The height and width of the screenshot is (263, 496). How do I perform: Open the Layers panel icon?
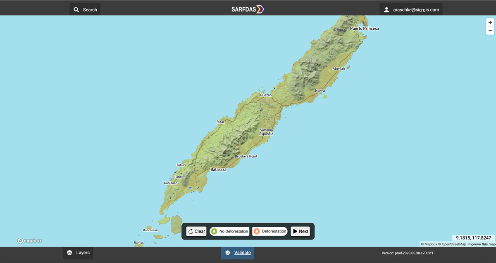coord(69,252)
